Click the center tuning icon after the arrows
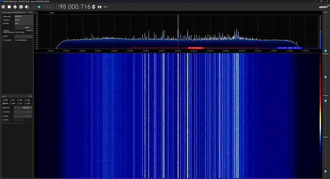Image resolution: width=330 pixels, height=179 pixels. 106,7
